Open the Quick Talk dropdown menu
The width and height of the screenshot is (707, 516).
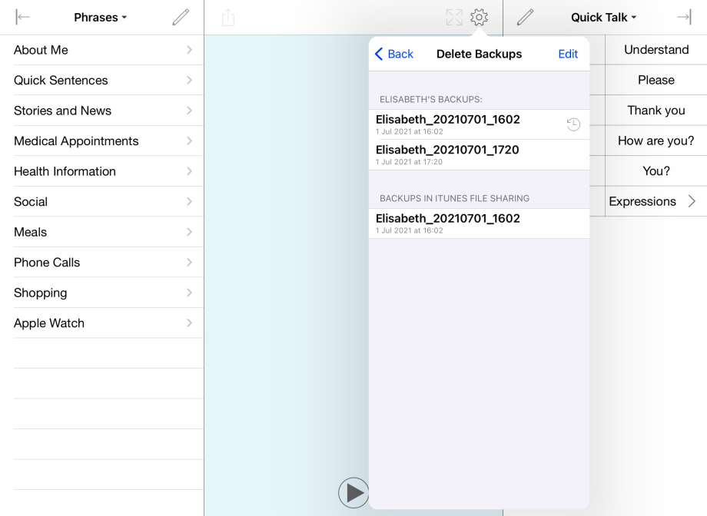604,18
